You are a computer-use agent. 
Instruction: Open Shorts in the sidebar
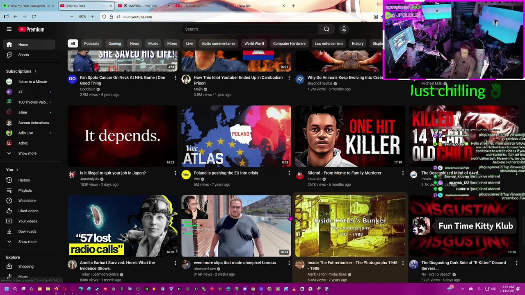pos(29,54)
